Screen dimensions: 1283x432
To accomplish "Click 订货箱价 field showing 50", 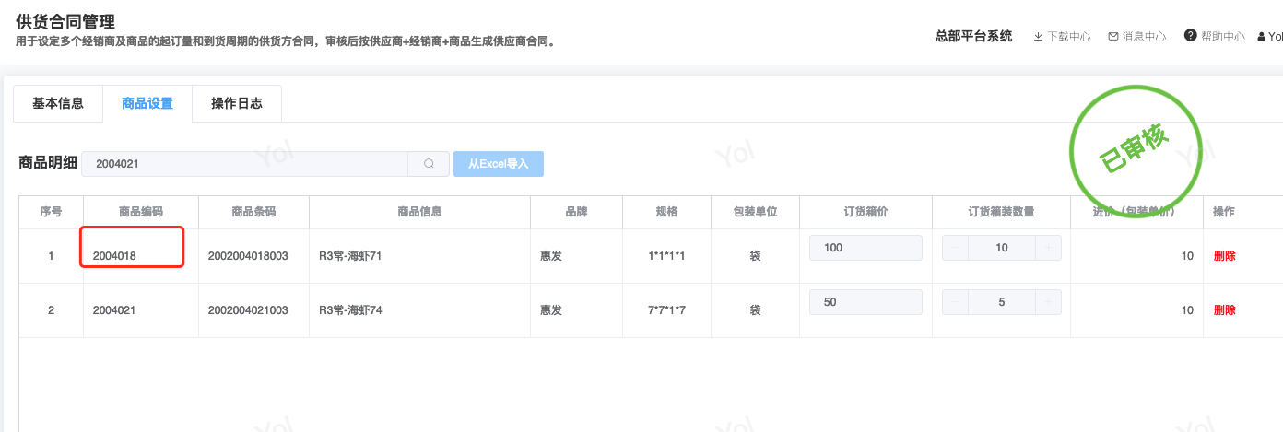I will (865, 302).
